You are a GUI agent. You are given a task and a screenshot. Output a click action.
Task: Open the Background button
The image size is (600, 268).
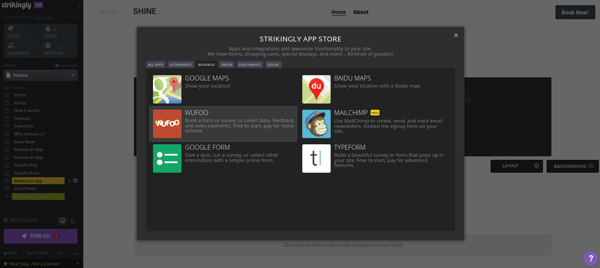pyautogui.click(x=573, y=166)
